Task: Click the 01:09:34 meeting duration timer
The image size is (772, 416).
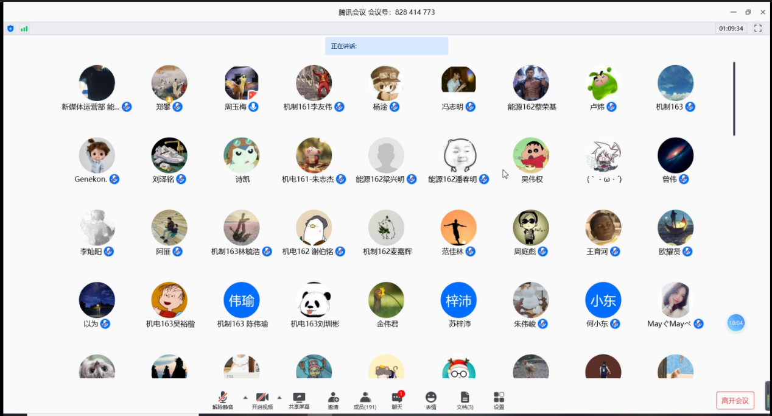Action: [731, 29]
